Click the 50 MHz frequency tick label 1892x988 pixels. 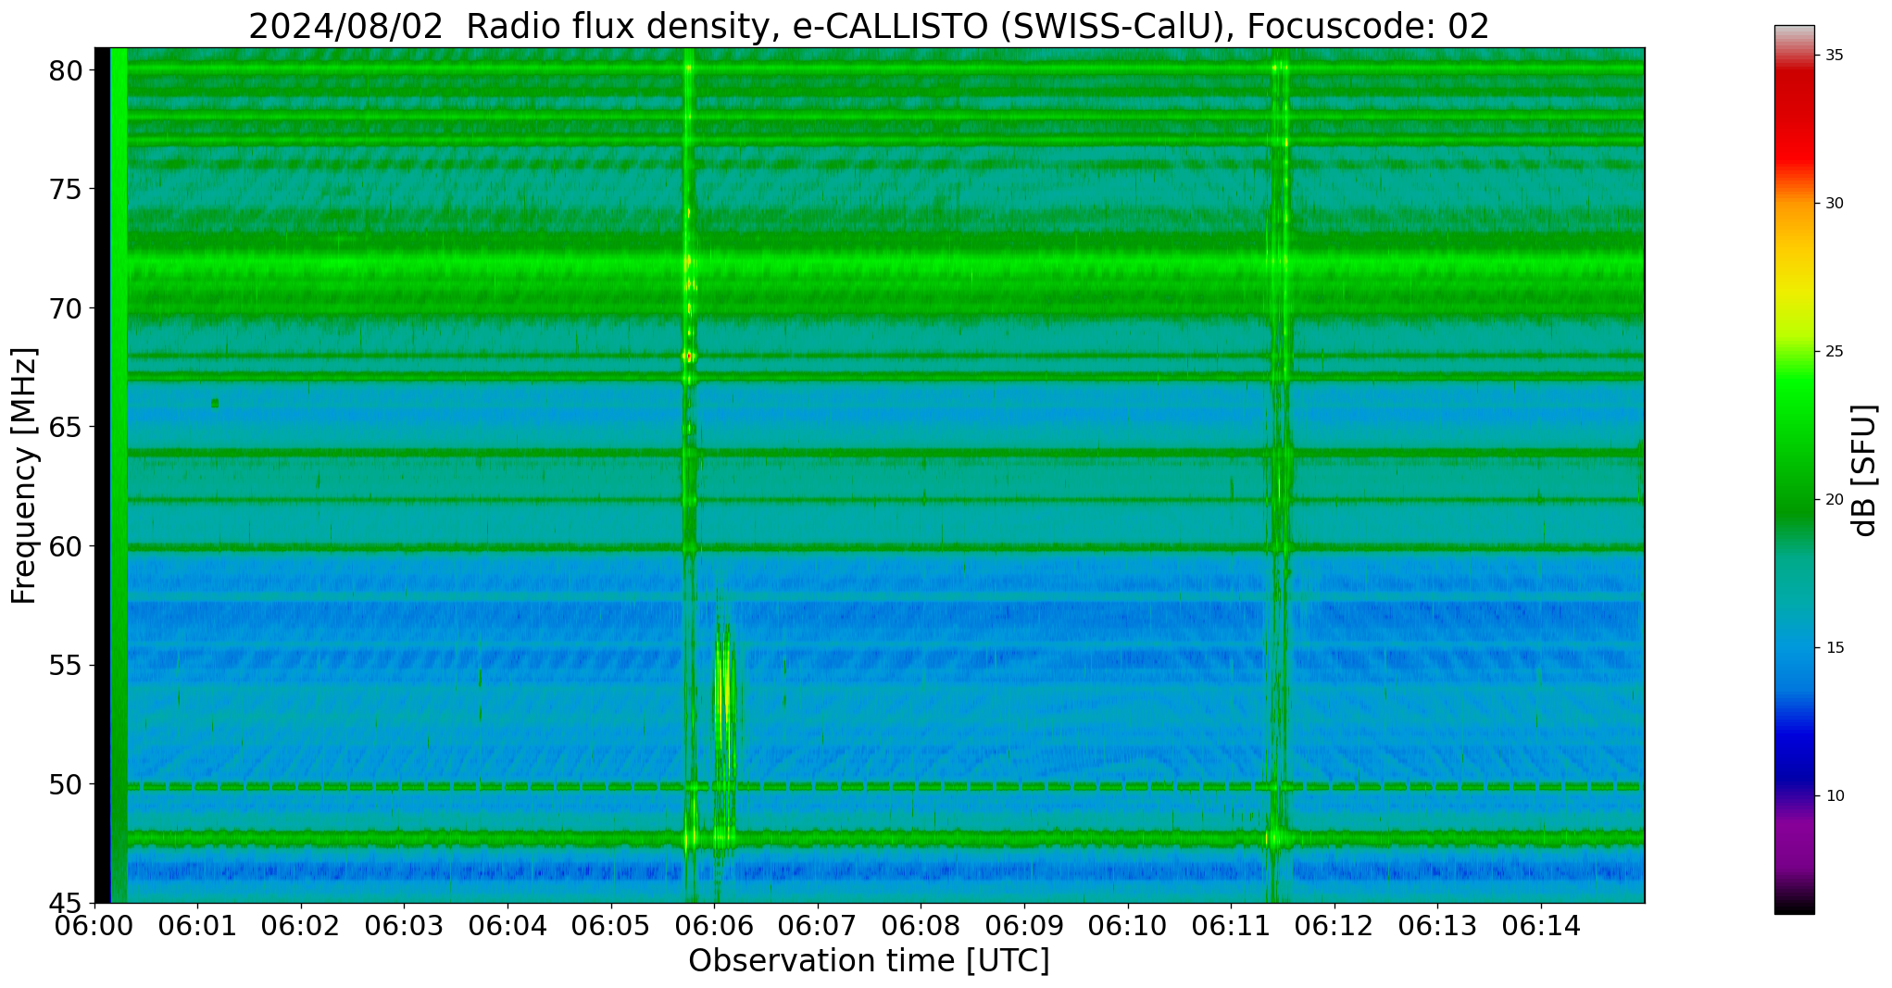(x=67, y=784)
